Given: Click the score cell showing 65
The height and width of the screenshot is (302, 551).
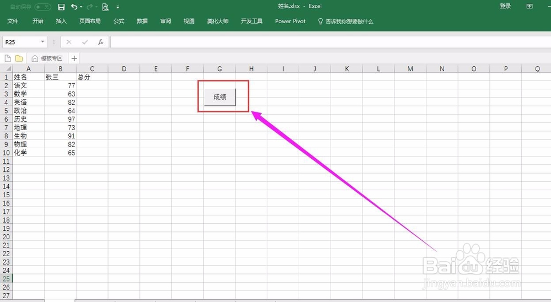Looking at the screenshot, I should tap(61, 153).
